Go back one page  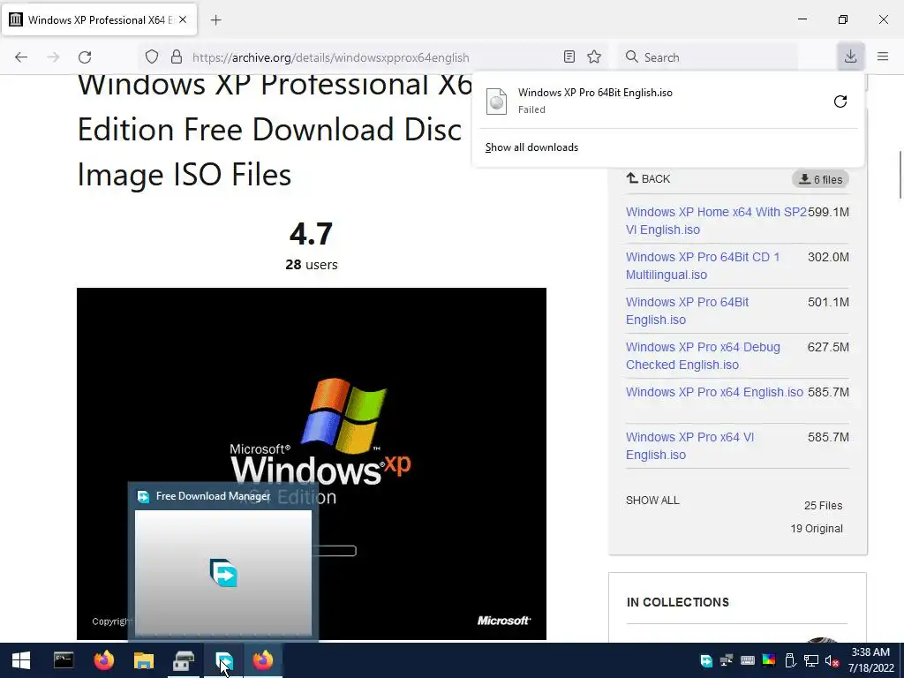tap(21, 56)
